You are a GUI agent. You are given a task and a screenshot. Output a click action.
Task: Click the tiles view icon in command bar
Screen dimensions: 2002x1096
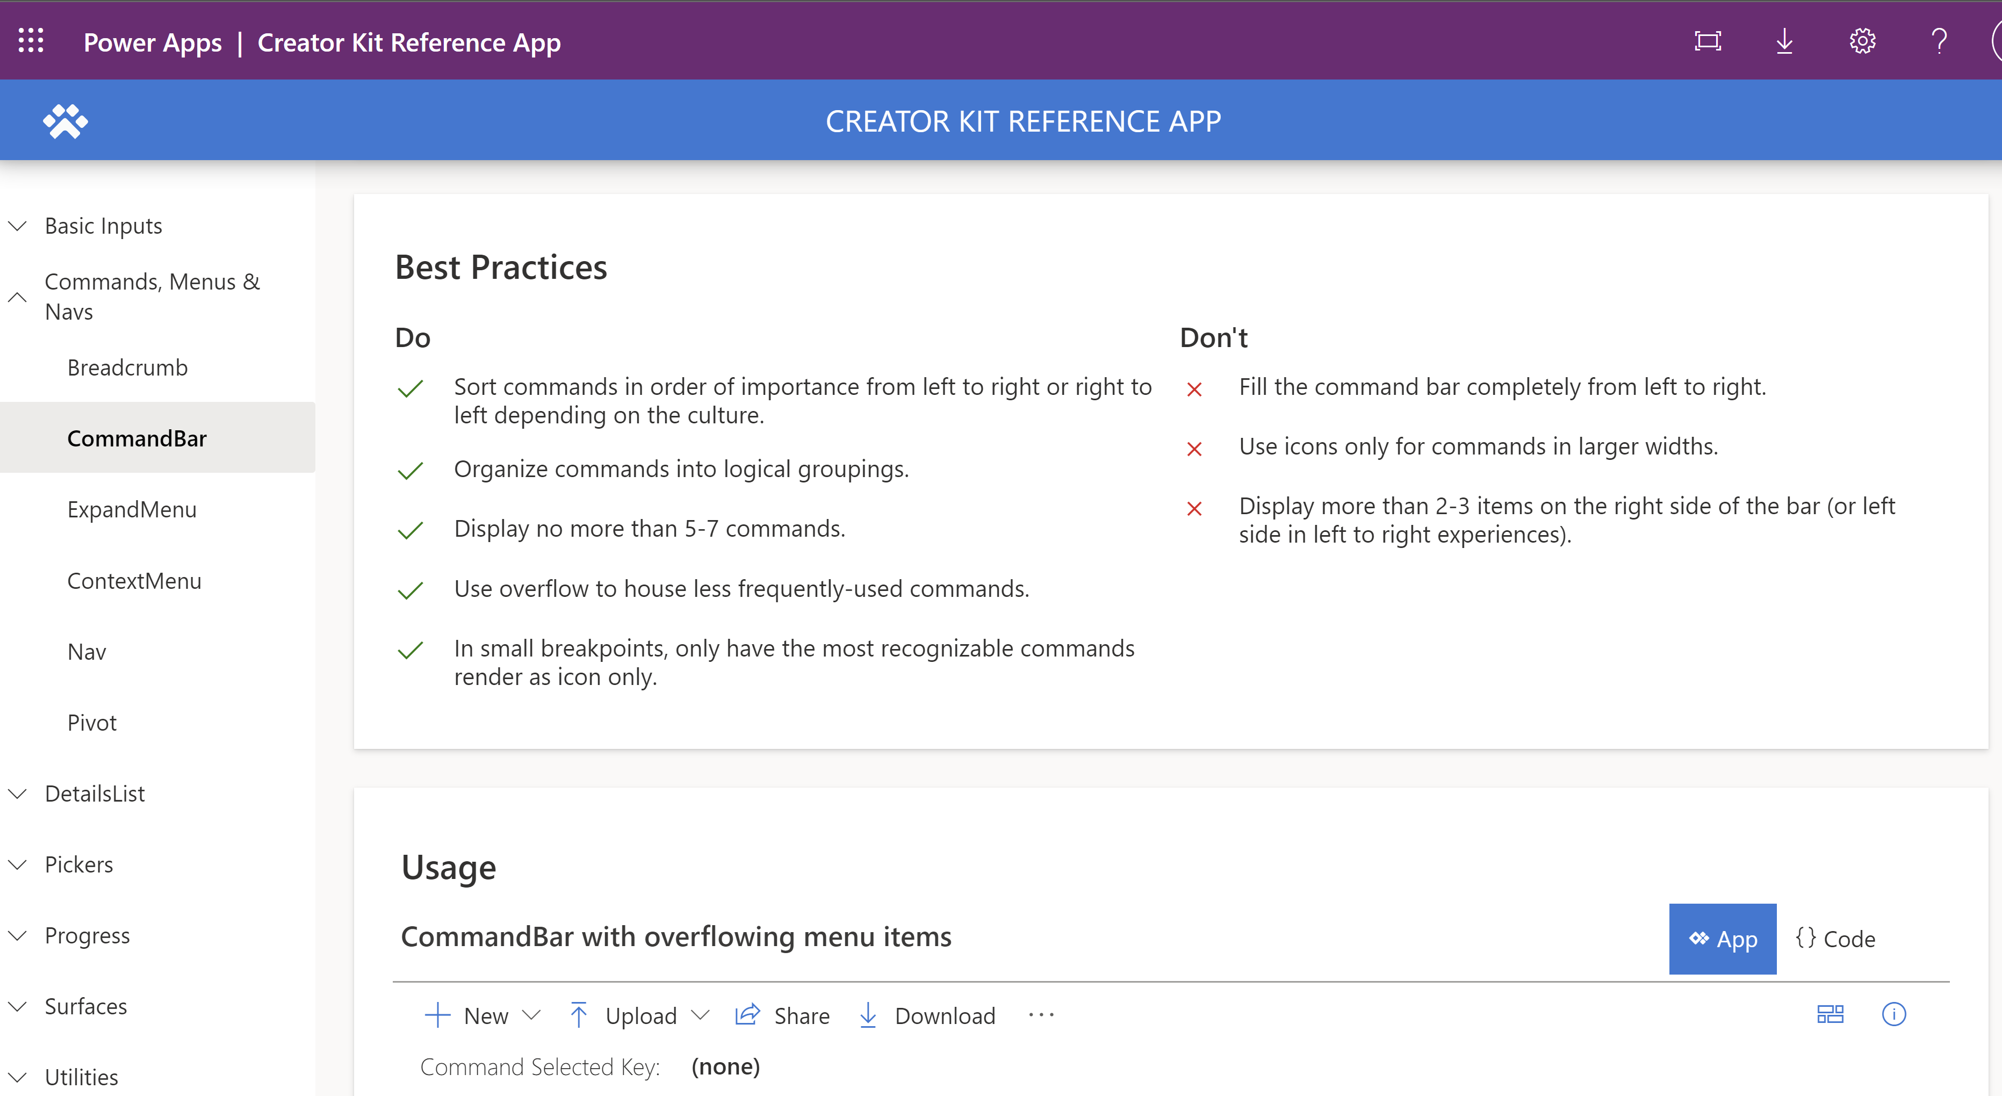(x=1830, y=1014)
